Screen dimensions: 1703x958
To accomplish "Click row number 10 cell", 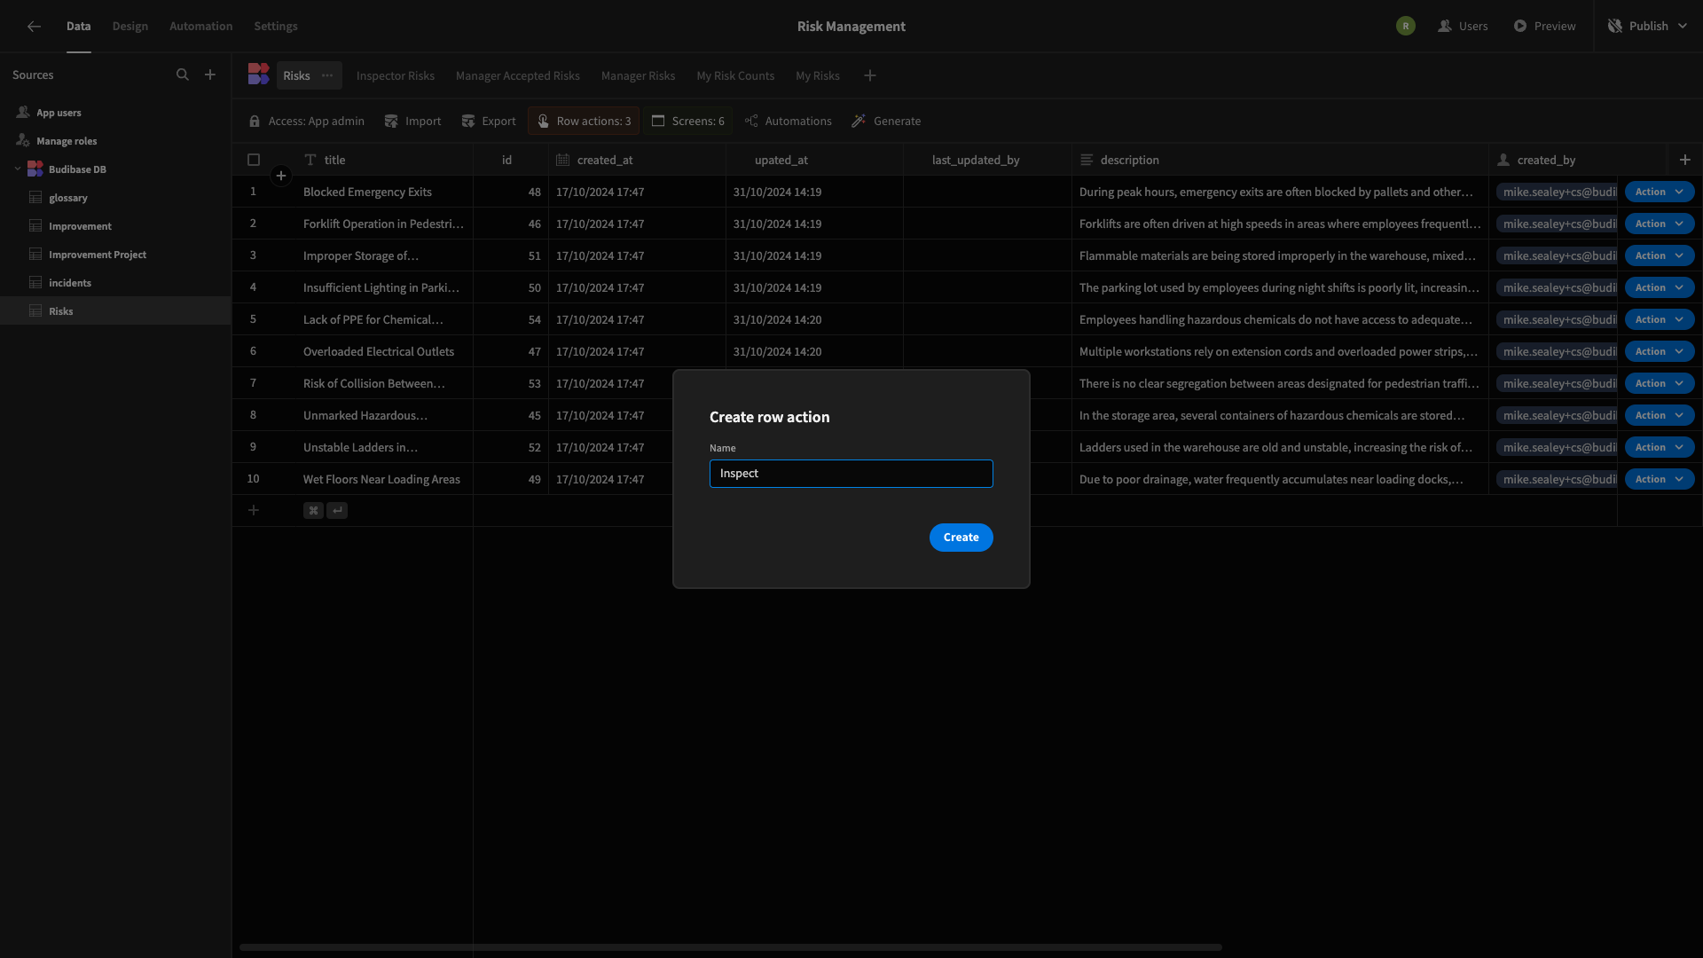I will pyautogui.click(x=254, y=479).
